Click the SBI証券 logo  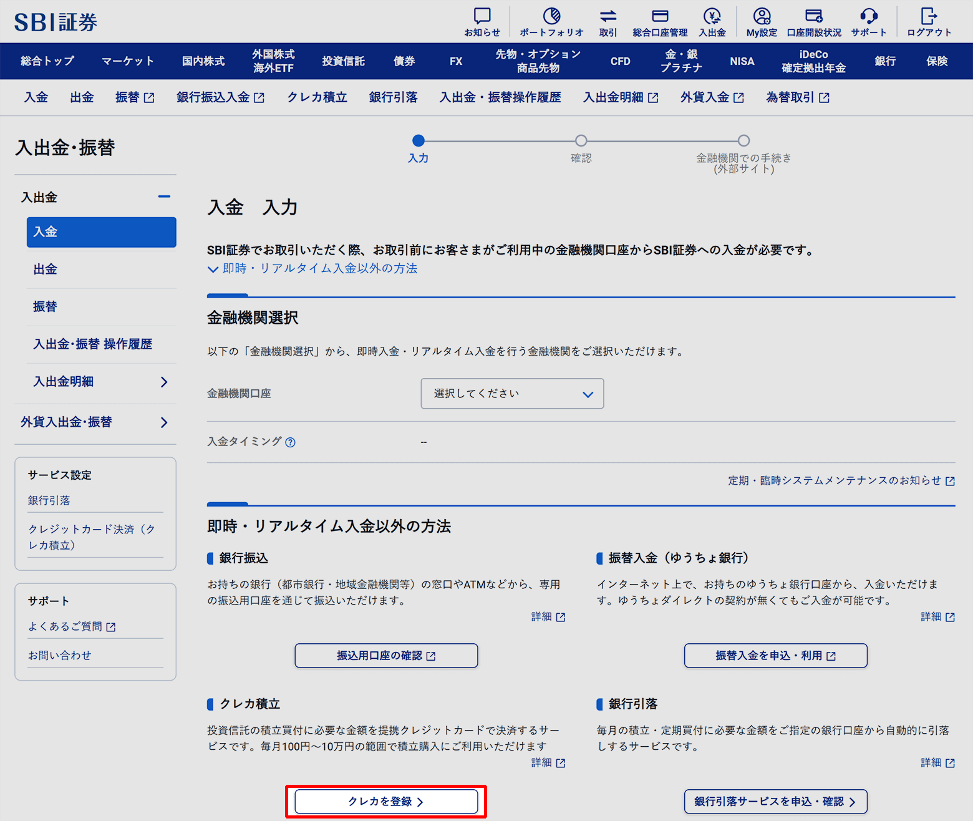coord(56,22)
